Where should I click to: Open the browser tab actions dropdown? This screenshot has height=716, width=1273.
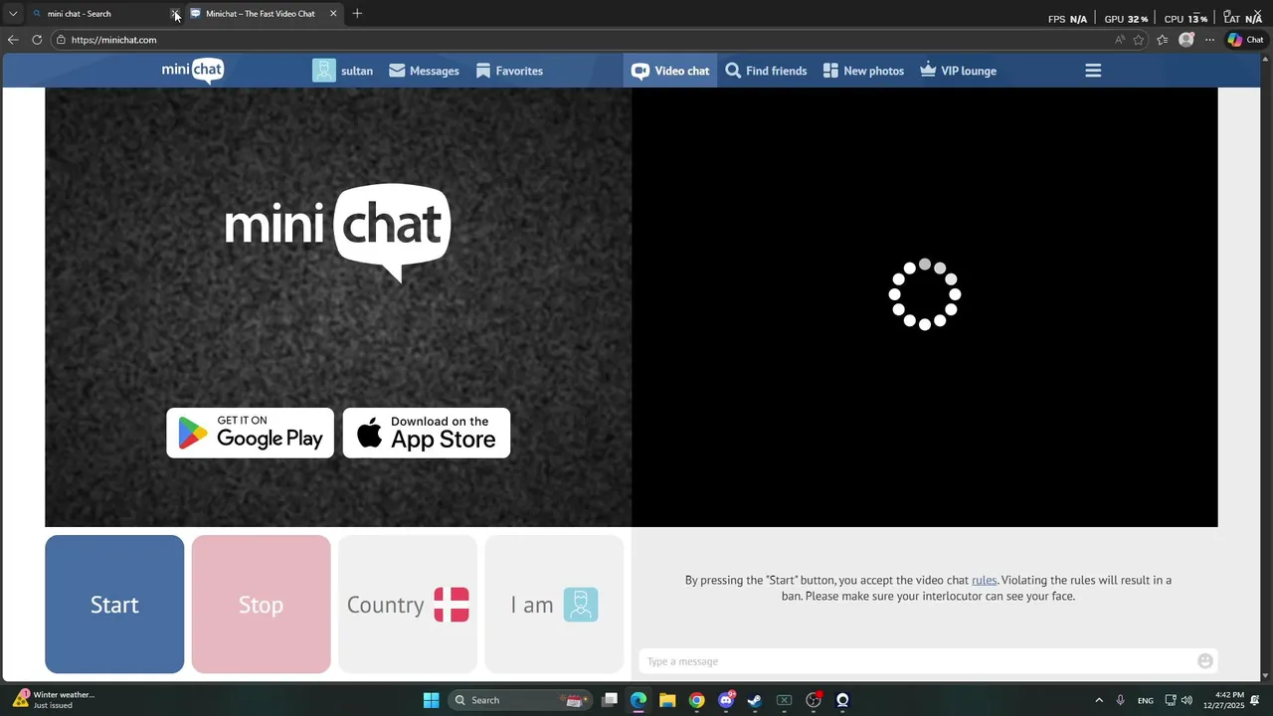click(x=13, y=14)
